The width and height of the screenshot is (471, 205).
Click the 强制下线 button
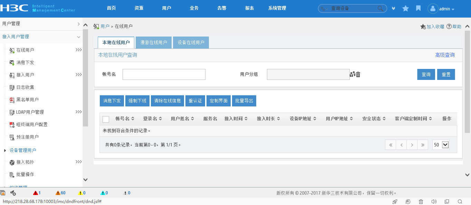point(137,101)
